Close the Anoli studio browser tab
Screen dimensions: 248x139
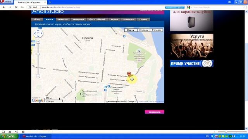(x=45, y=2)
